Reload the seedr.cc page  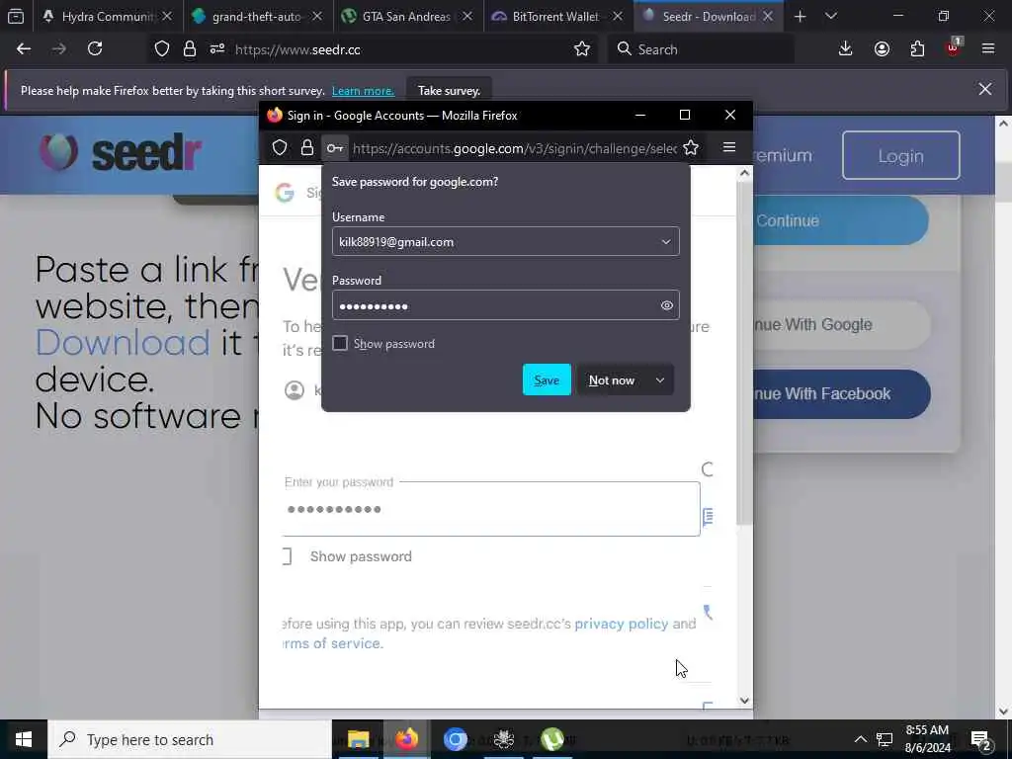[x=95, y=49]
